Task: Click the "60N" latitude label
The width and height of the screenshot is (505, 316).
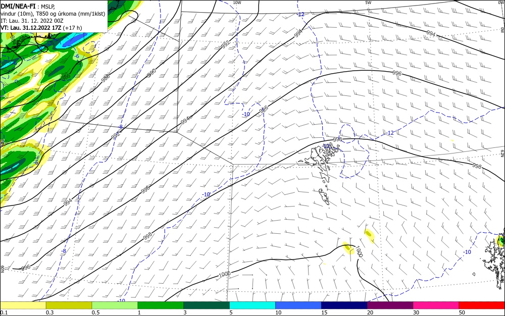Action: (x=3, y=269)
